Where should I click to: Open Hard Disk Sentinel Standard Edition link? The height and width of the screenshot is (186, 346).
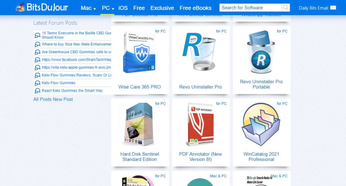[140, 157]
